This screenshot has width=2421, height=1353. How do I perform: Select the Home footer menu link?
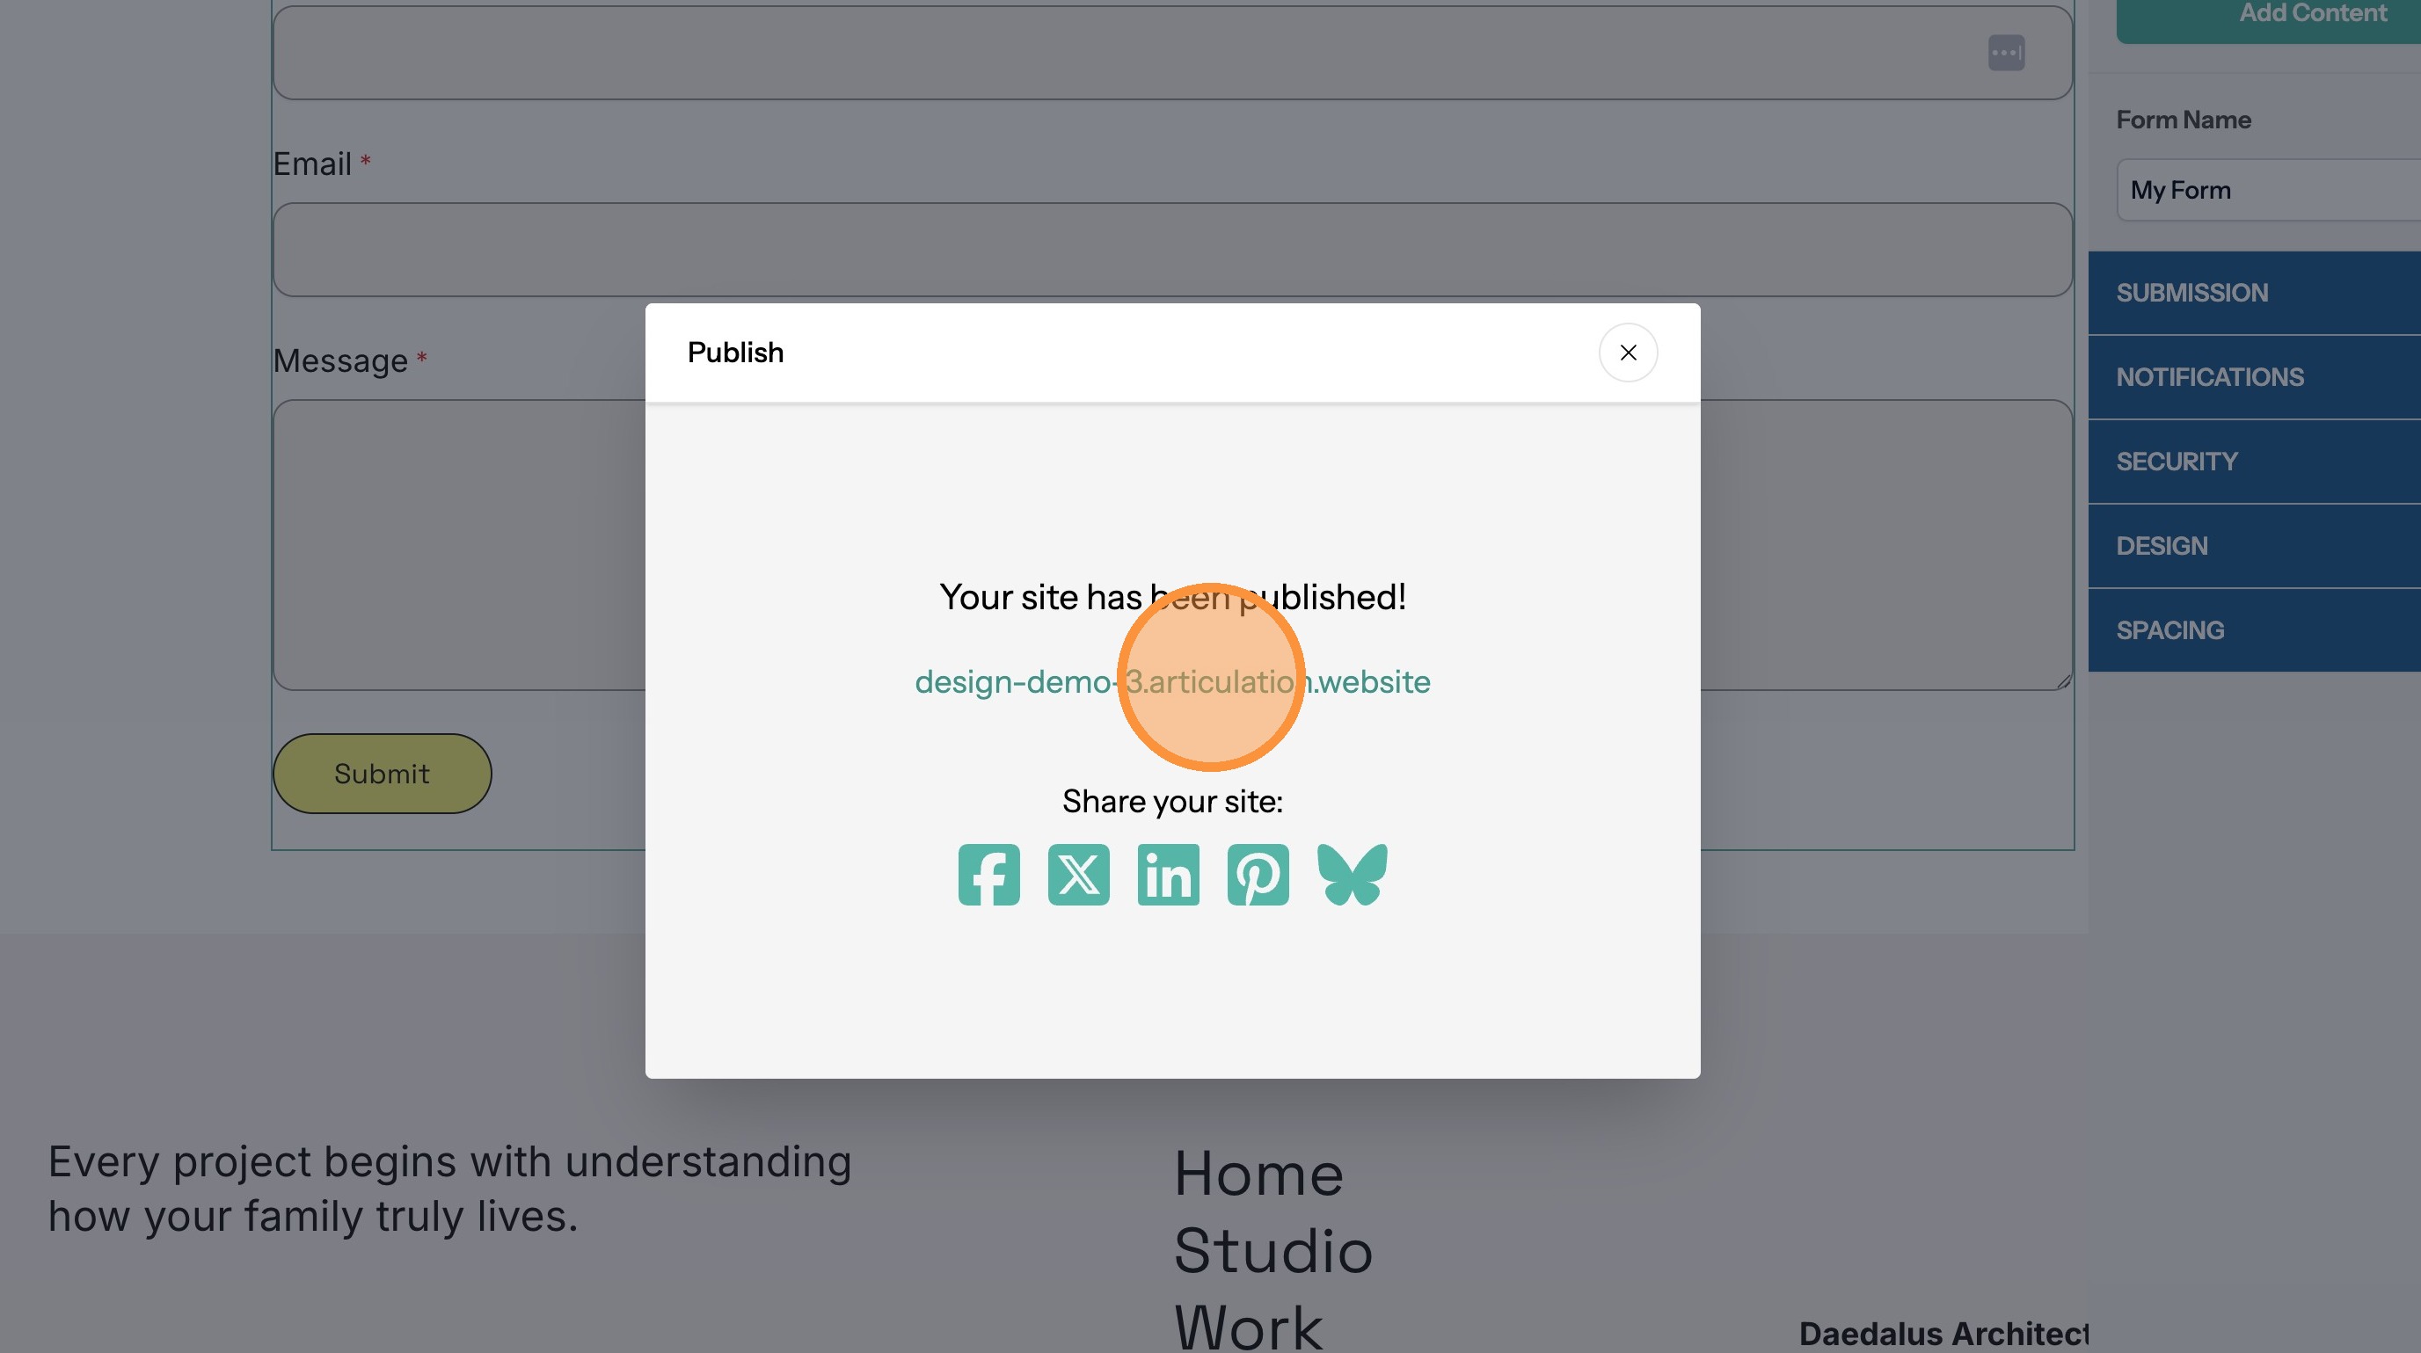click(1258, 1175)
